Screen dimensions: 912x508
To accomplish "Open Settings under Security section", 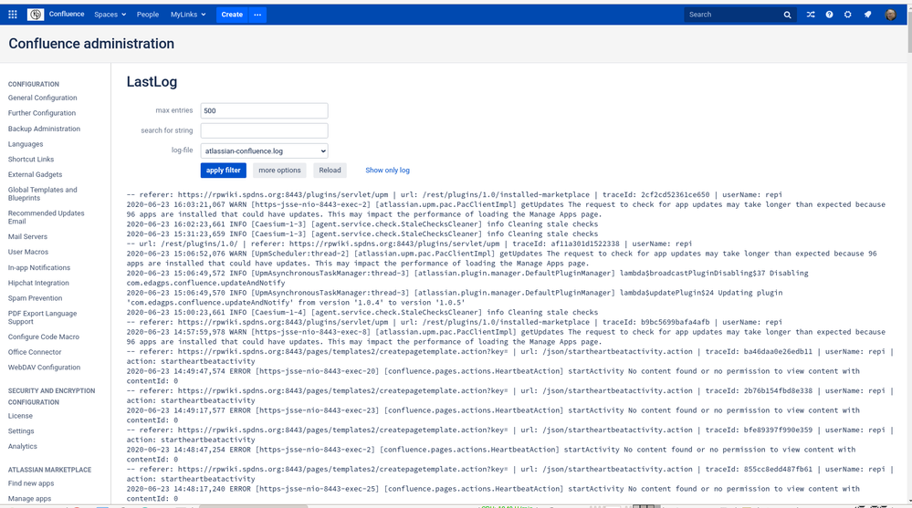I will (x=21, y=431).
